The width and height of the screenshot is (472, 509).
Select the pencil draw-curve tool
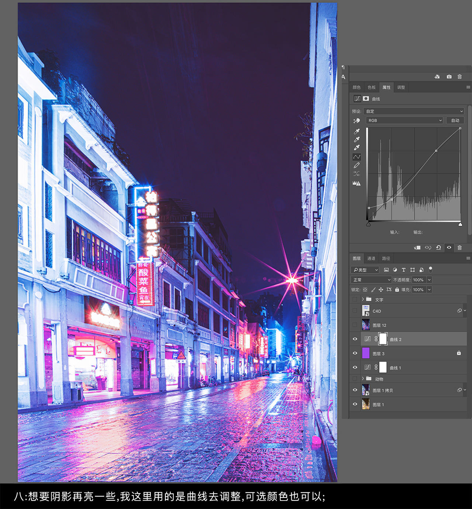357,165
